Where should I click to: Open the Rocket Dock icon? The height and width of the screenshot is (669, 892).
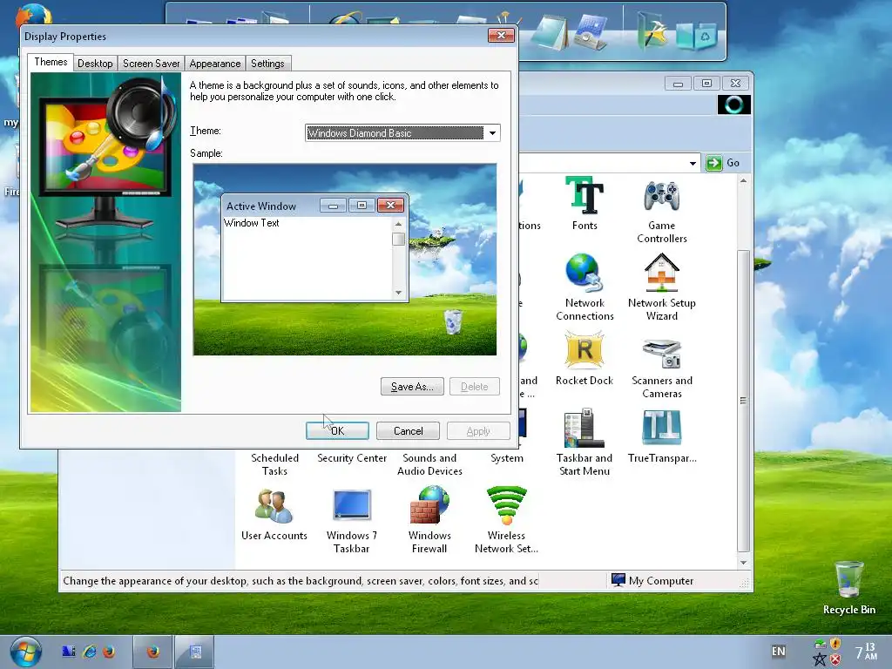tap(585, 350)
